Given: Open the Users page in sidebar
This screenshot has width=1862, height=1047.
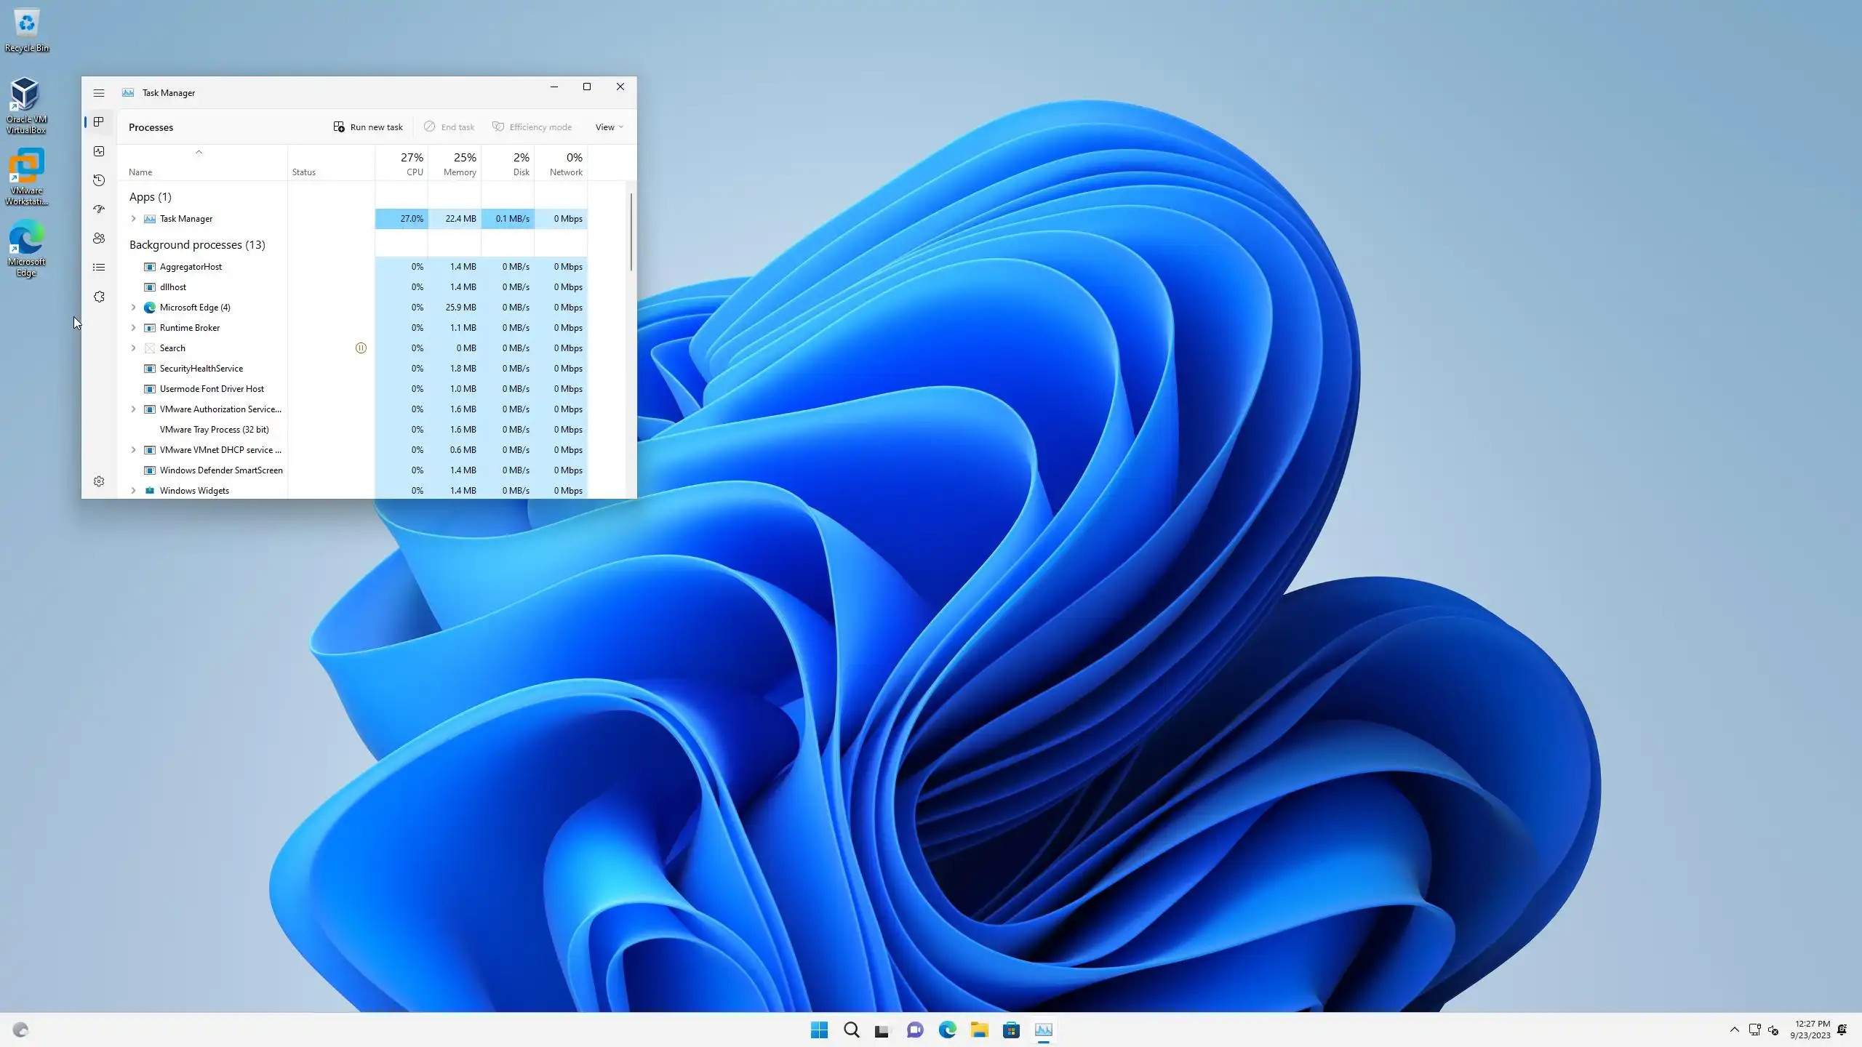Looking at the screenshot, I should point(99,238).
